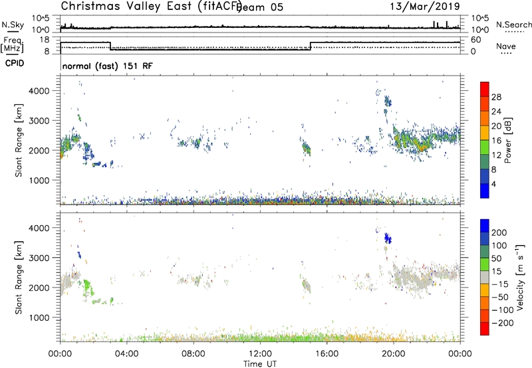Click the '20:00' time axis tick label

394,354
